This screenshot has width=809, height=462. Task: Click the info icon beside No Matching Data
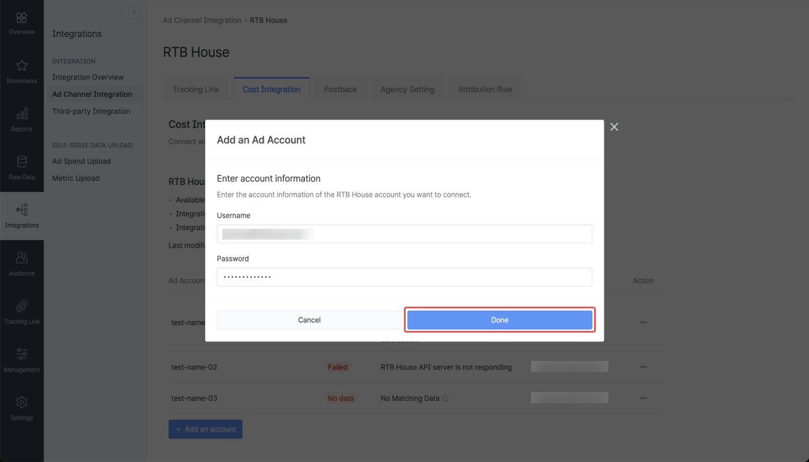446,398
